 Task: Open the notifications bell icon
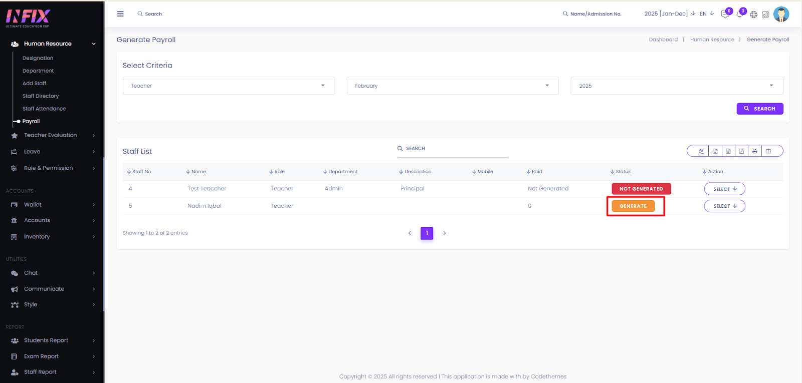tap(740, 14)
